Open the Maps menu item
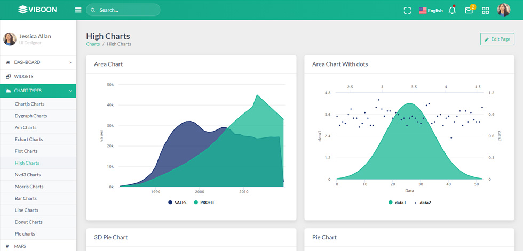Image resolution: width=523 pixels, height=251 pixels. coord(38,246)
